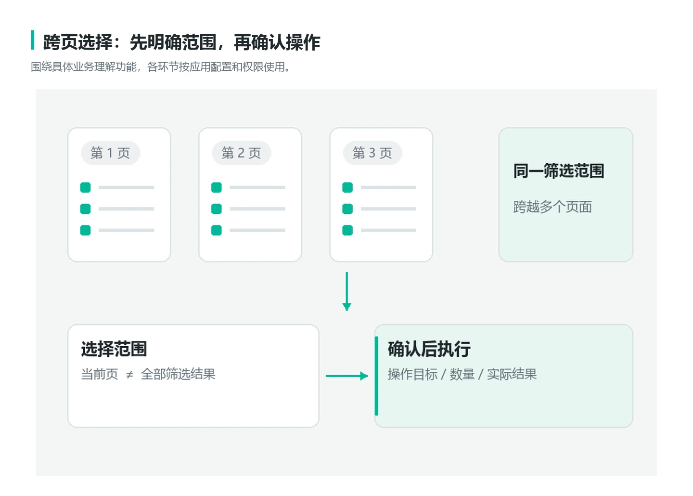Click the 数量 text
693x496 pixels.
click(x=462, y=374)
